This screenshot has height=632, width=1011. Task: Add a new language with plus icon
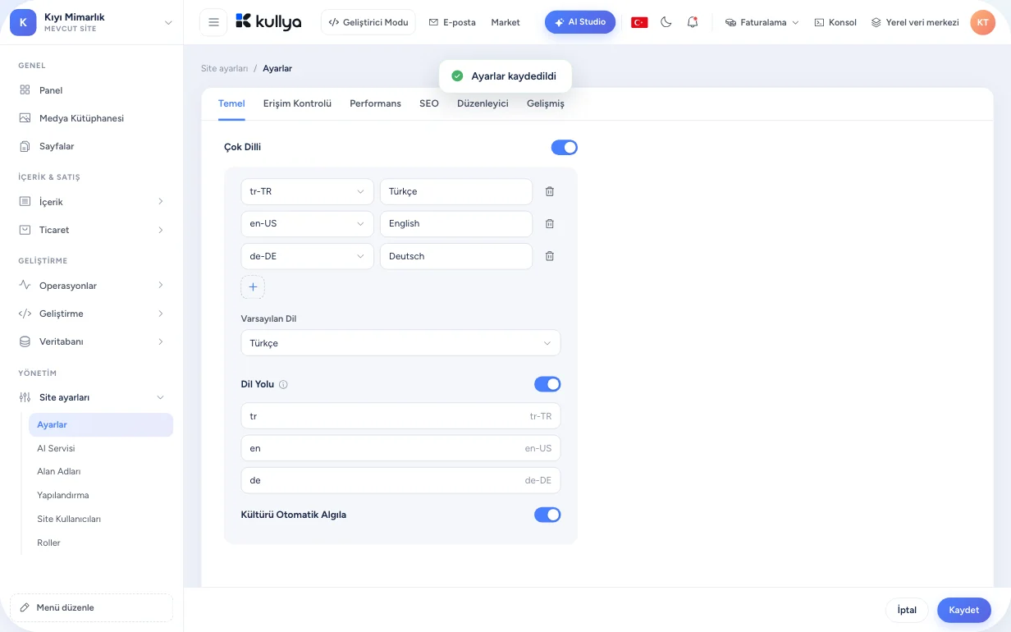click(253, 286)
